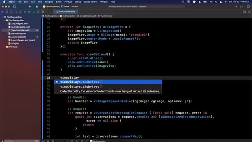Viewport: 252px width, 142px height.
Task: Open the related items grid icon
Action: coord(43,11)
